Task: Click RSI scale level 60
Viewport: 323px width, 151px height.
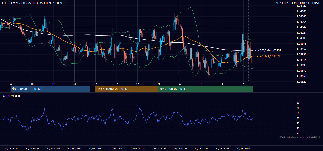Action: click(298, 113)
